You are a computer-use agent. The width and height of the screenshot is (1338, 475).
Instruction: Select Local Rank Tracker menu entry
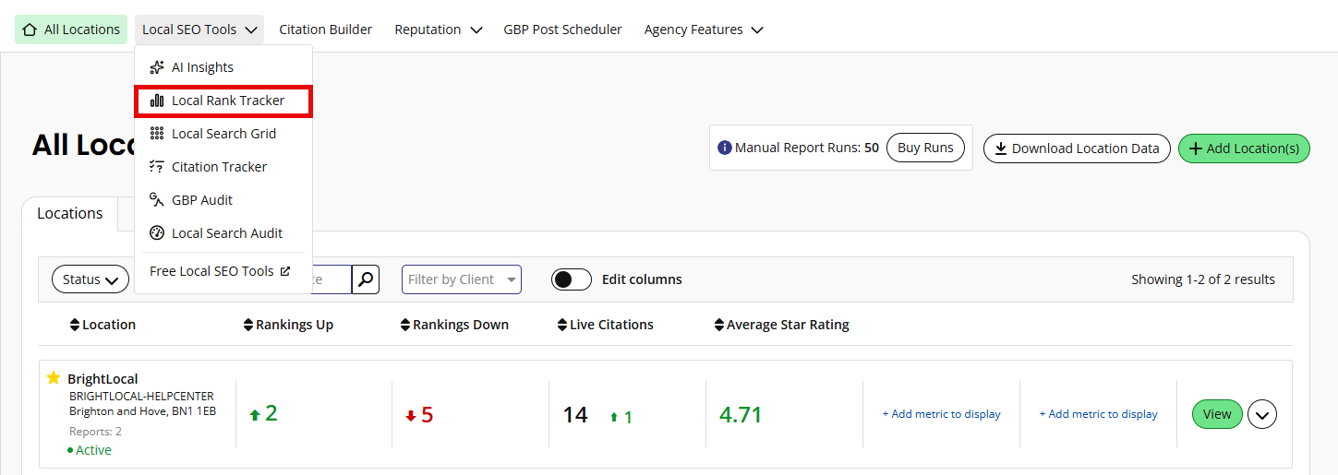[x=223, y=101]
